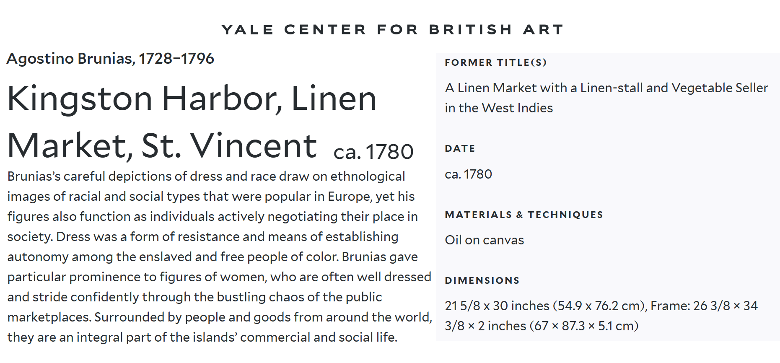Click the word "marketplaces" in the description
780x363 pixels.
[49, 317]
